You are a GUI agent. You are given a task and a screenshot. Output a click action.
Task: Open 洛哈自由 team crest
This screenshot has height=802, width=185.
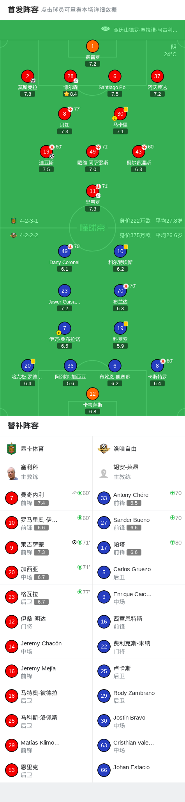click(104, 449)
